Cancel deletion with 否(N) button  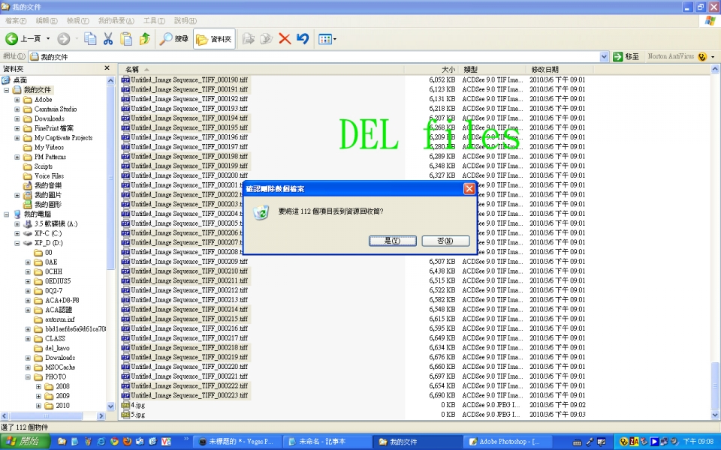coord(445,241)
